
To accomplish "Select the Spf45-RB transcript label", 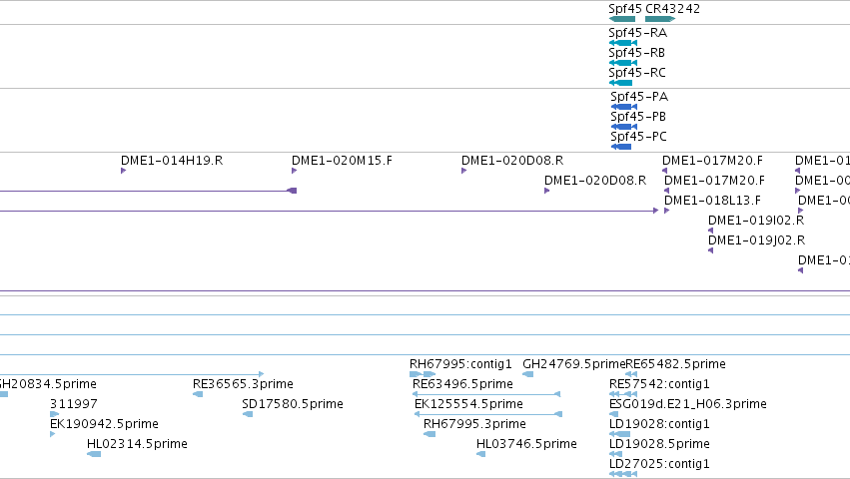I will pos(636,53).
